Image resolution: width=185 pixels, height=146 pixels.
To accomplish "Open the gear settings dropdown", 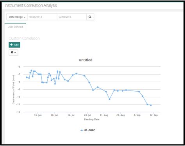I will pyautogui.click(x=13, y=52).
